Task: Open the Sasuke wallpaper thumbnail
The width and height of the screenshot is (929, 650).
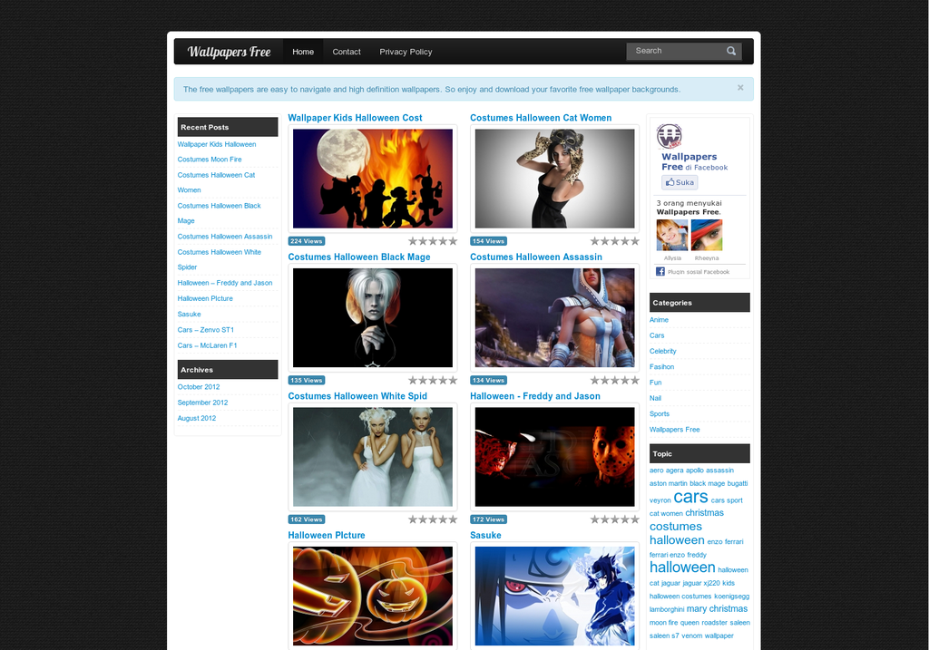Action: [553, 596]
